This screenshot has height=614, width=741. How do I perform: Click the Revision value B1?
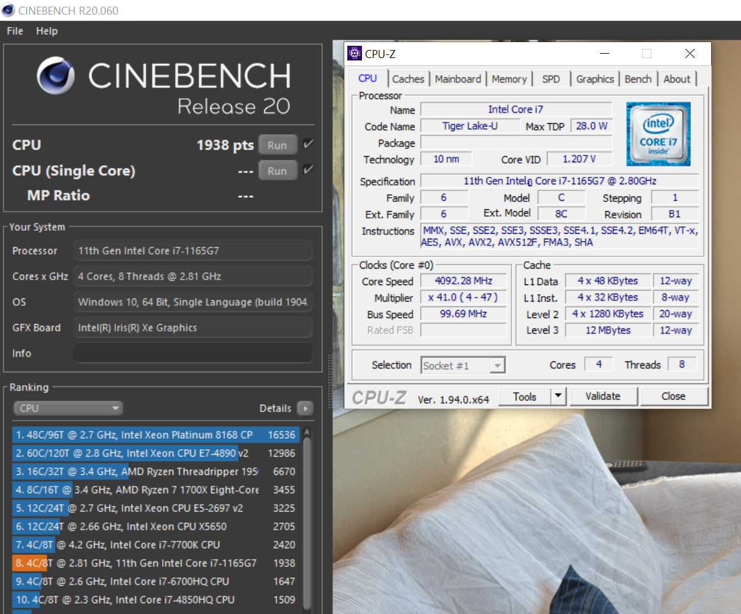click(x=674, y=214)
